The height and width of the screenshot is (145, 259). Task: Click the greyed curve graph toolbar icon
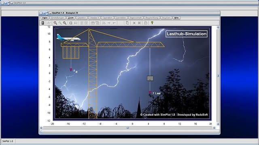49,23
